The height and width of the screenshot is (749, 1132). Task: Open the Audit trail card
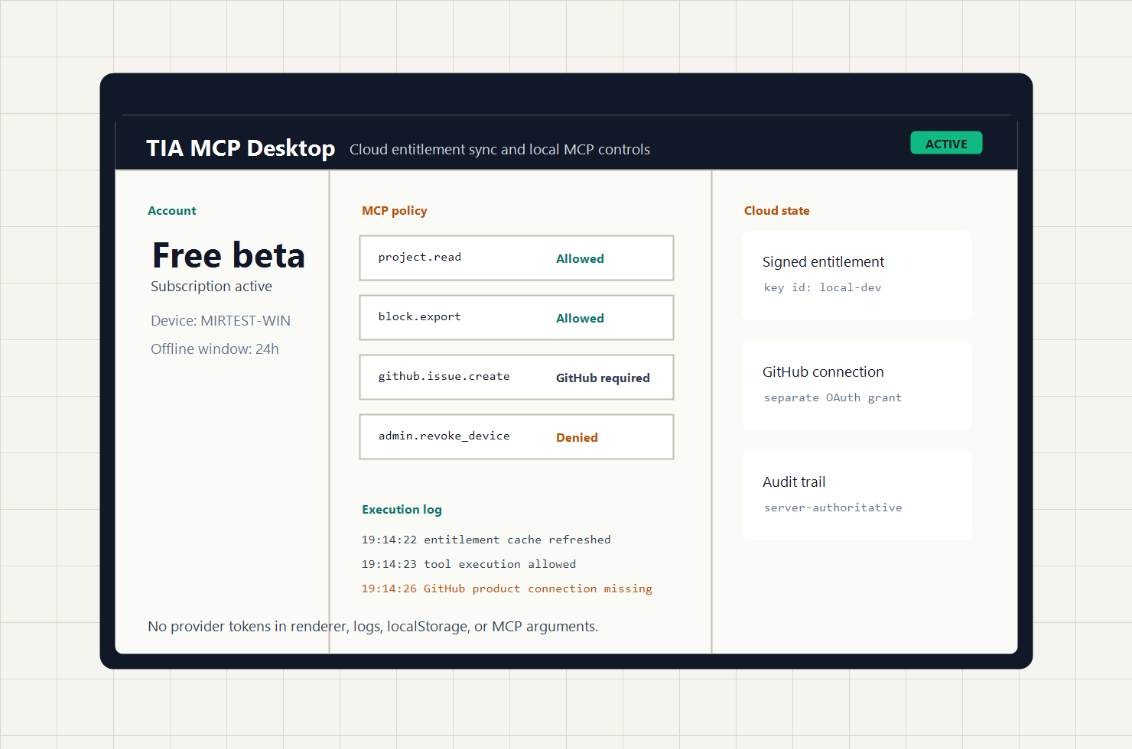tap(857, 496)
